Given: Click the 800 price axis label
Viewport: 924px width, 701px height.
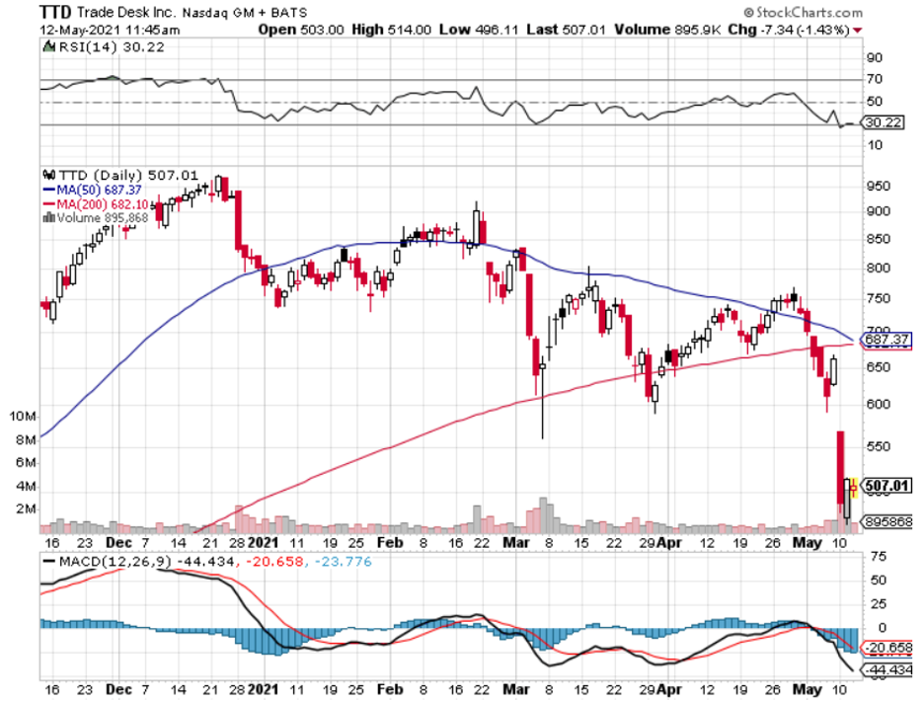Looking at the screenshot, I should 878,269.
